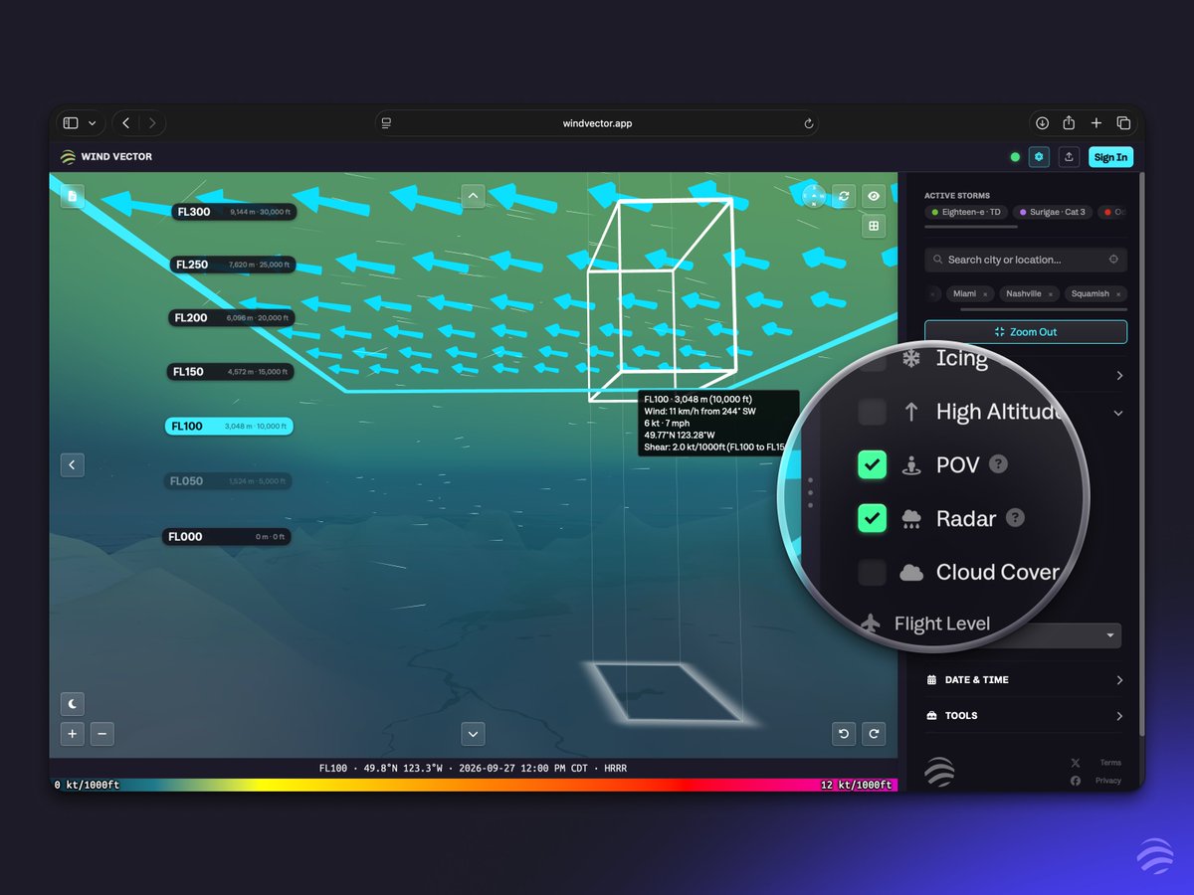Click the Wind Vector logo in header
Screen dimensions: 1194x895
[x=105, y=157]
